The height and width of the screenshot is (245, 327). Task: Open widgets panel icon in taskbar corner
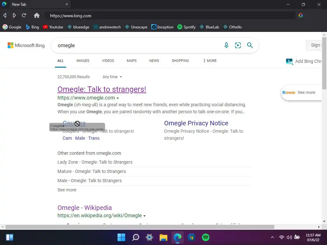coord(10,237)
